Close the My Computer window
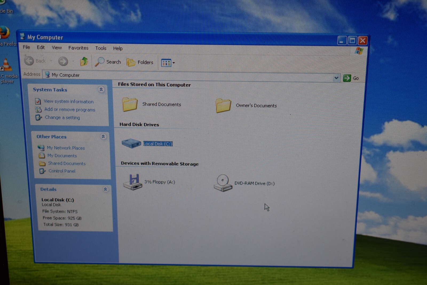This screenshot has height=285, width=427. tap(362, 41)
